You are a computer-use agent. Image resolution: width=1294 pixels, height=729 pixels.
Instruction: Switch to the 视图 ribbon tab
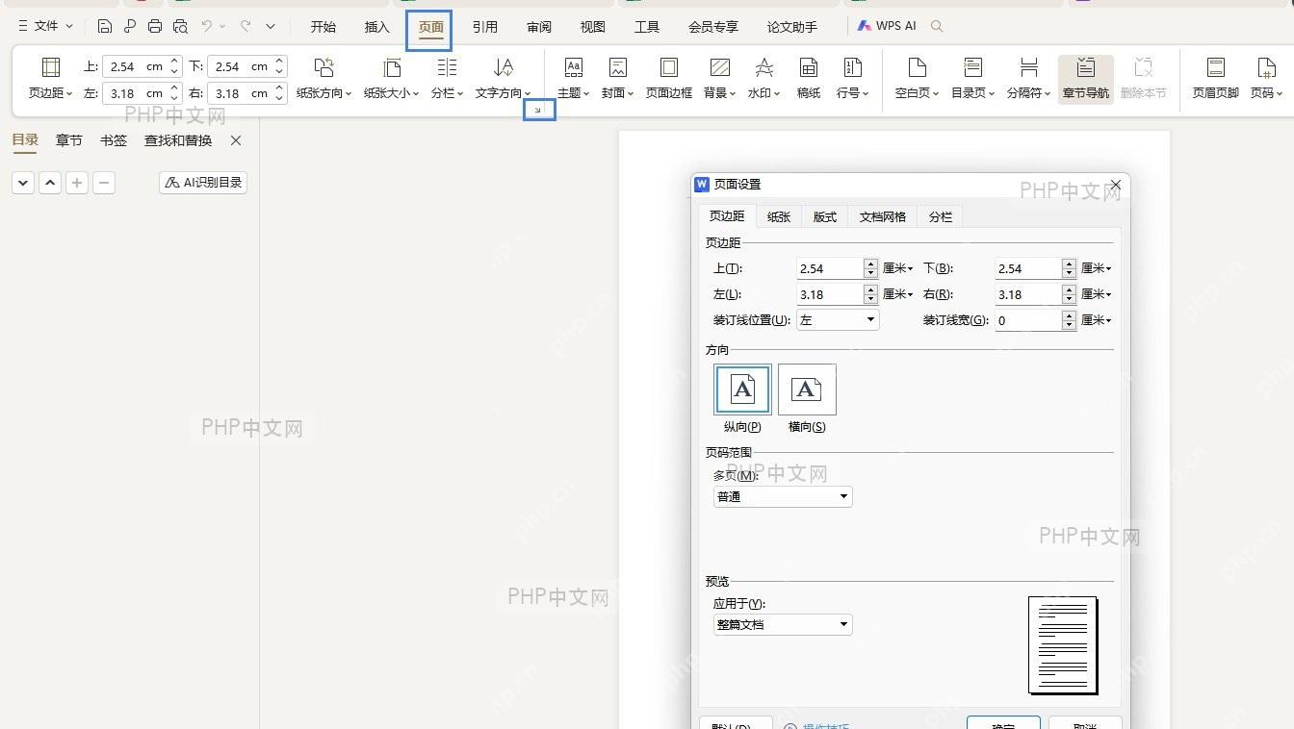click(x=592, y=27)
